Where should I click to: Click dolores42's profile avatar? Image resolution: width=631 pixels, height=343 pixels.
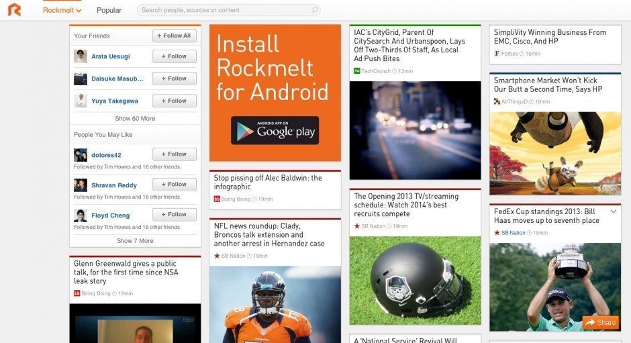click(x=81, y=155)
